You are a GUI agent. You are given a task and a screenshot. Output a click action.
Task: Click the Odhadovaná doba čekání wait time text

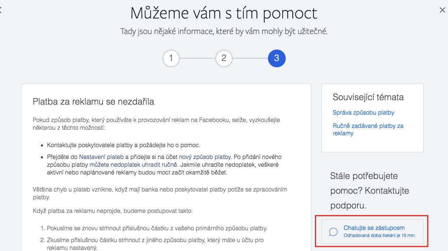pyautogui.click(x=380, y=235)
